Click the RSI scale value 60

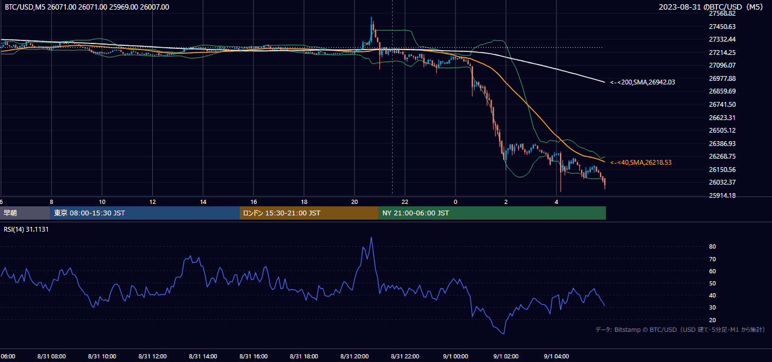(712, 271)
